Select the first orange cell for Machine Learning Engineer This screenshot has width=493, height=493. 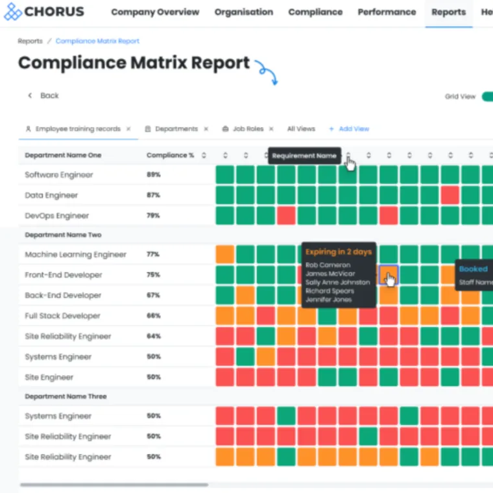[x=225, y=254]
